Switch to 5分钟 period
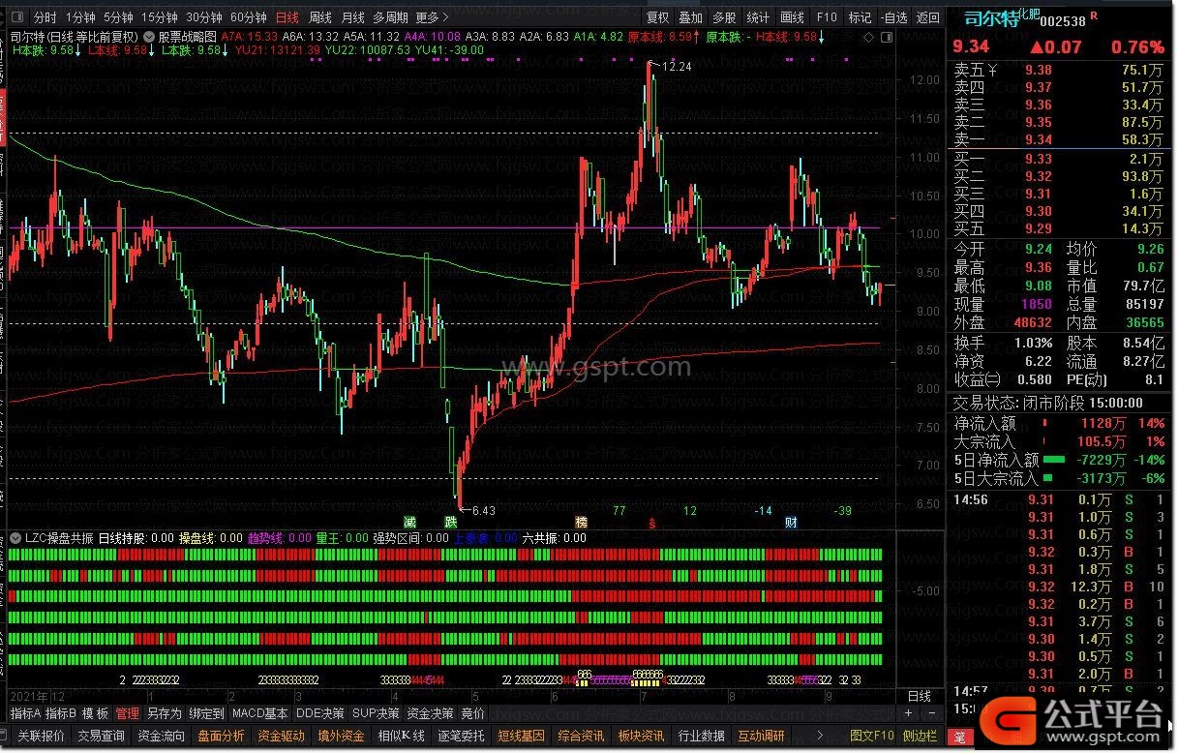The image size is (1178, 753). [x=118, y=17]
